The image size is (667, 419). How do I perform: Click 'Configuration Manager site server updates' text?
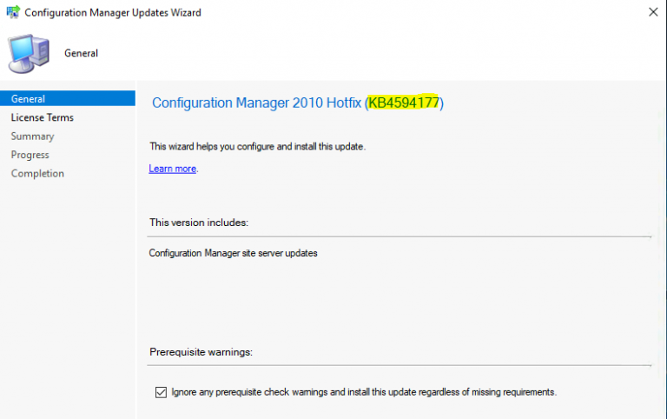233,253
